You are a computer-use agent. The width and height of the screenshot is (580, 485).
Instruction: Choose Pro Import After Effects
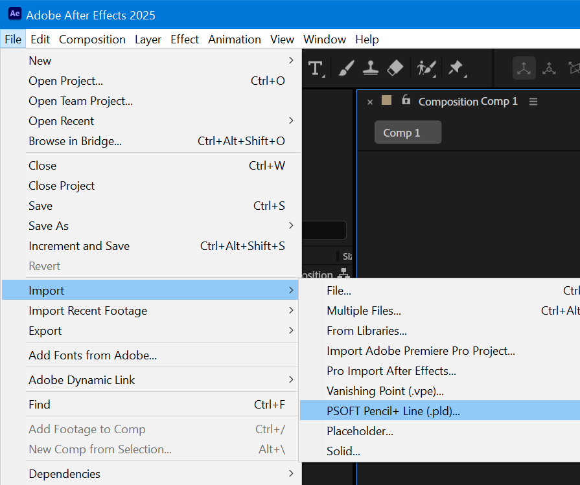(x=440, y=371)
